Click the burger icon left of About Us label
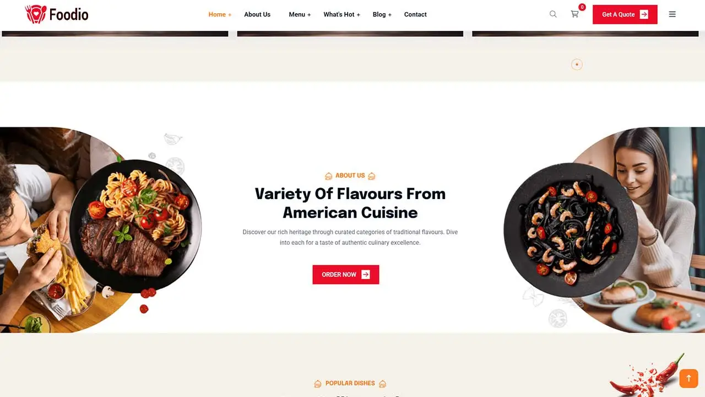Viewport: 705px width, 397px height. pos(329,176)
